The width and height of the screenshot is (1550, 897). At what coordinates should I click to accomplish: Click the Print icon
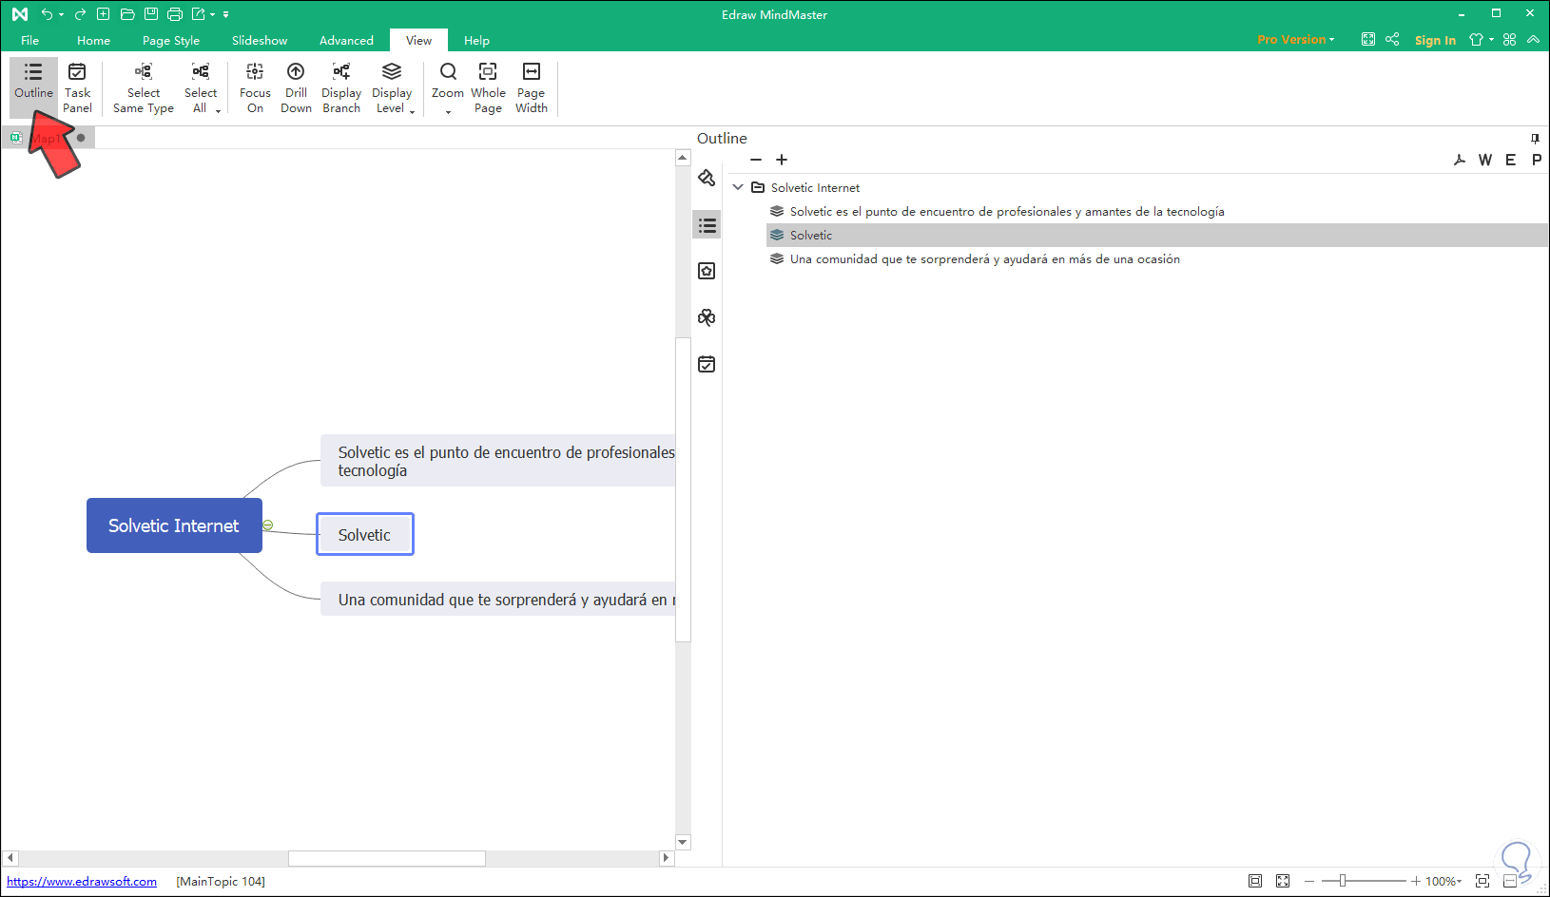pyautogui.click(x=175, y=14)
